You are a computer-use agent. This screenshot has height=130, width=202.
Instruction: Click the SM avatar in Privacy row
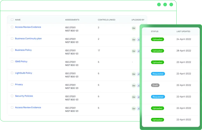[134, 86]
